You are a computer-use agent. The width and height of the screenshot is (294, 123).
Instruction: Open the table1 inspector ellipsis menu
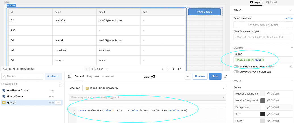click(291, 10)
